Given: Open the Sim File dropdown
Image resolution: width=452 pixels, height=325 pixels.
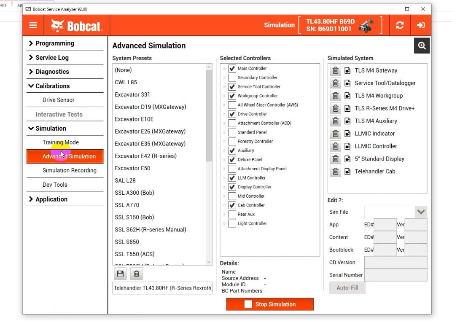Looking at the screenshot, I should coord(421,212).
